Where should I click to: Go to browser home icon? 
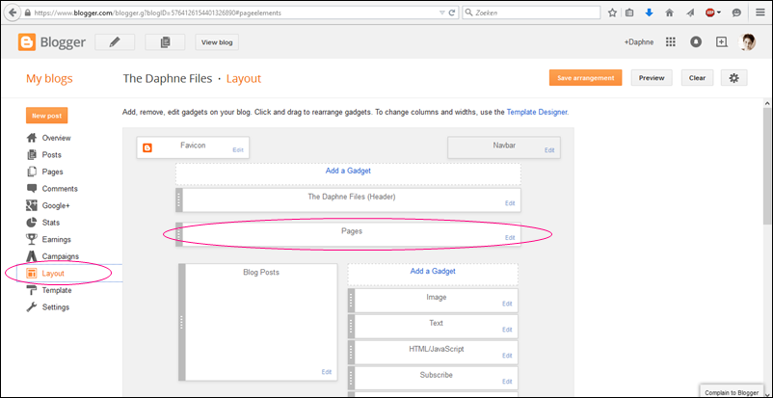(x=670, y=13)
